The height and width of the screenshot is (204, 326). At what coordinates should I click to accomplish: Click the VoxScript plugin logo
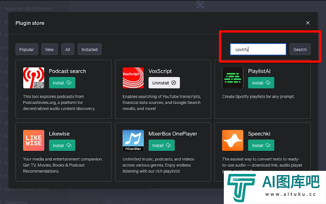point(133,78)
